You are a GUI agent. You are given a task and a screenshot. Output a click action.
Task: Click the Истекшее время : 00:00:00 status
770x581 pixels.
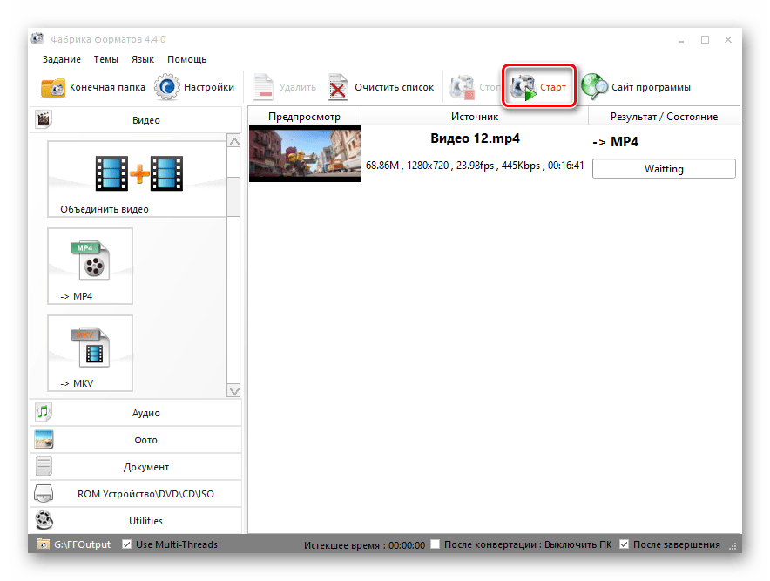(x=364, y=544)
